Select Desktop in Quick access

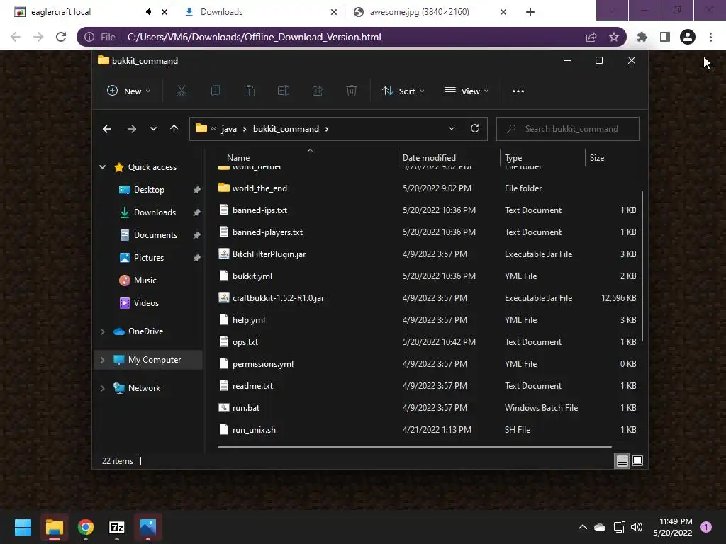tap(149, 190)
